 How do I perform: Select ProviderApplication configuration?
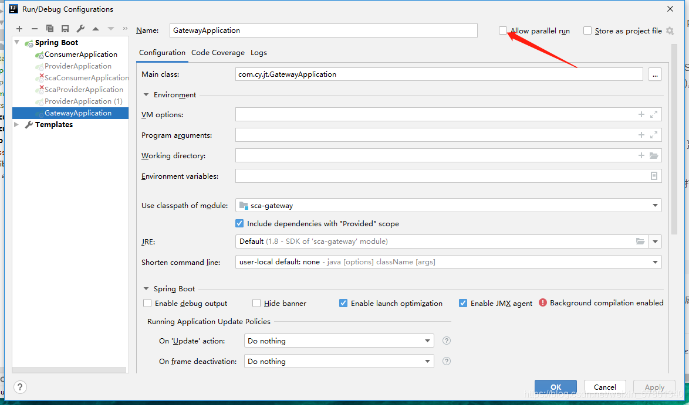(x=78, y=66)
